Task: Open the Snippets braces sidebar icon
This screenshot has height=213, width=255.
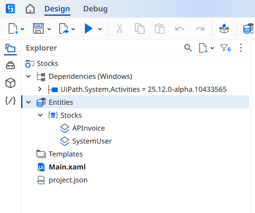Action: 10,101
